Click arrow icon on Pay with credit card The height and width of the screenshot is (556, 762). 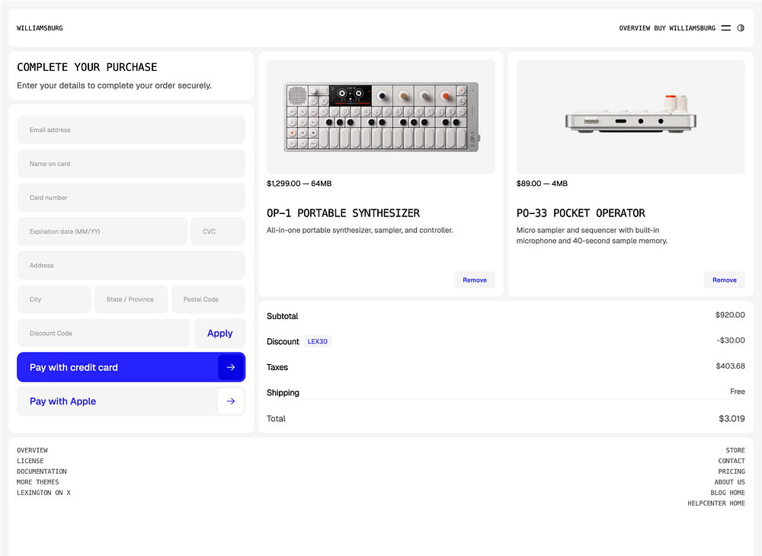pos(231,367)
